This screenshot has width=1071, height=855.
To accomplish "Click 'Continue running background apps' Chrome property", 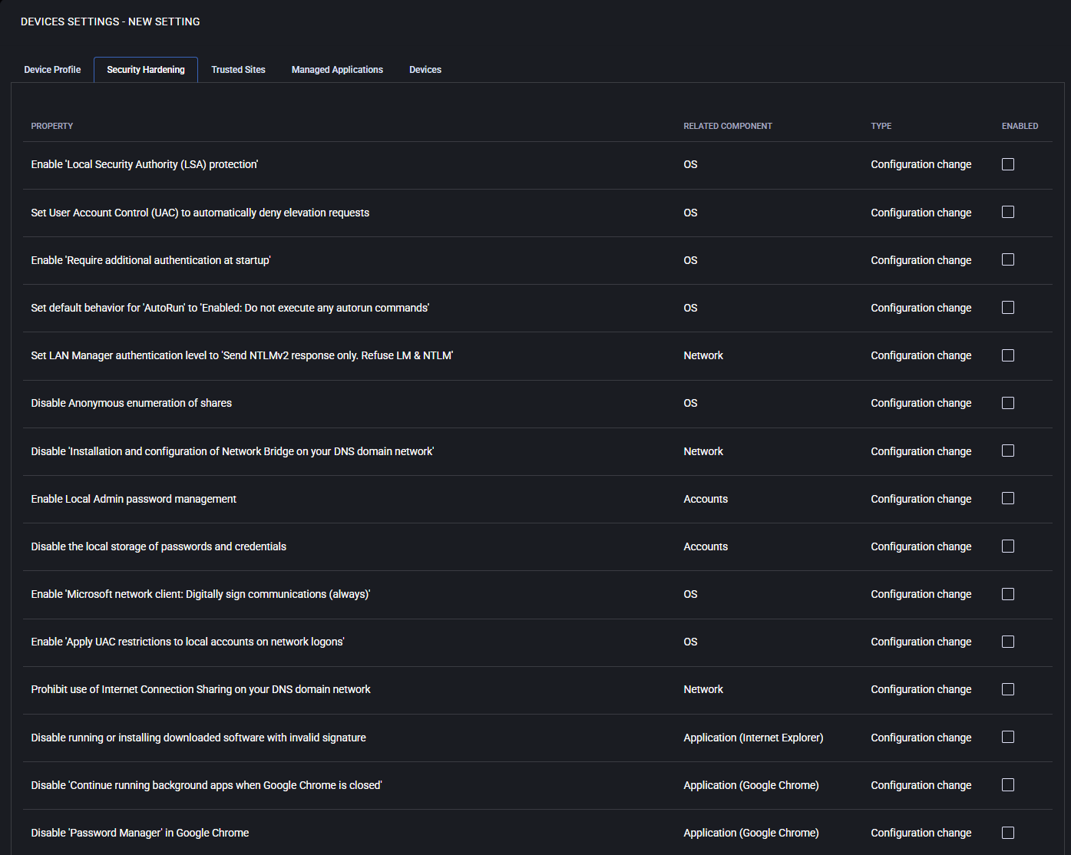I will (206, 785).
